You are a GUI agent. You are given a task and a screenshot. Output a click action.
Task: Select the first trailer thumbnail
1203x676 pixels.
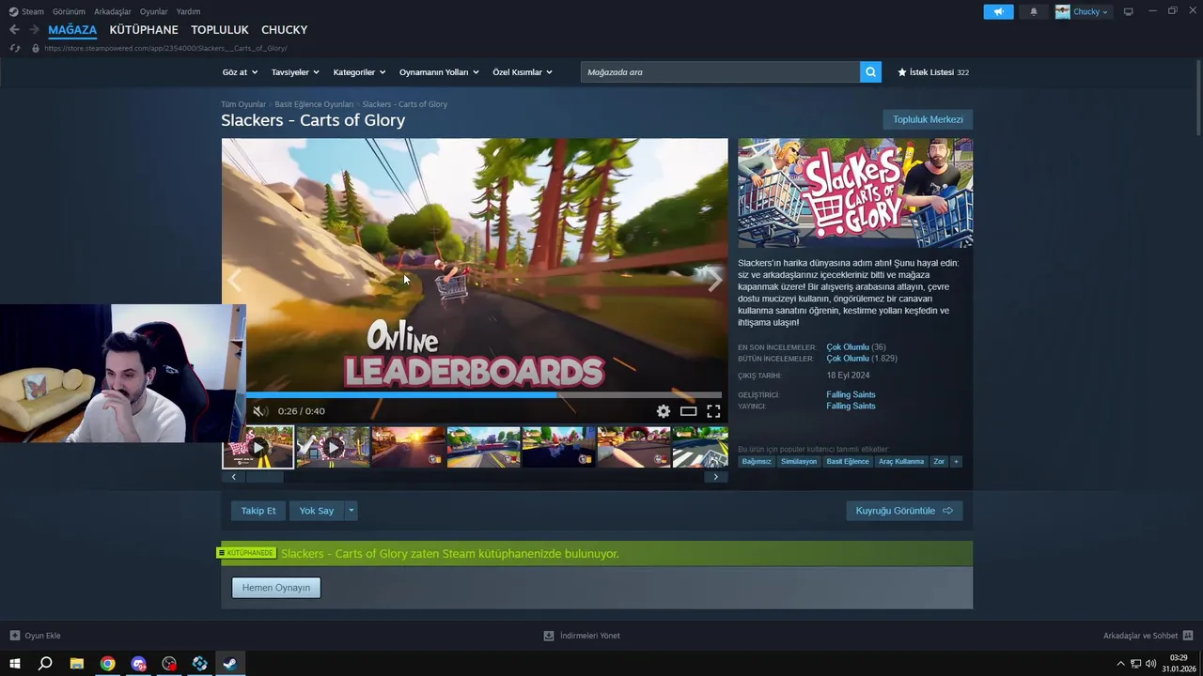click(x=258, y=447)
